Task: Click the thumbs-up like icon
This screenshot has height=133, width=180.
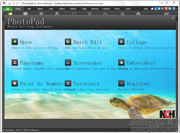Action: pyautogui.click(x=152, y=9)
